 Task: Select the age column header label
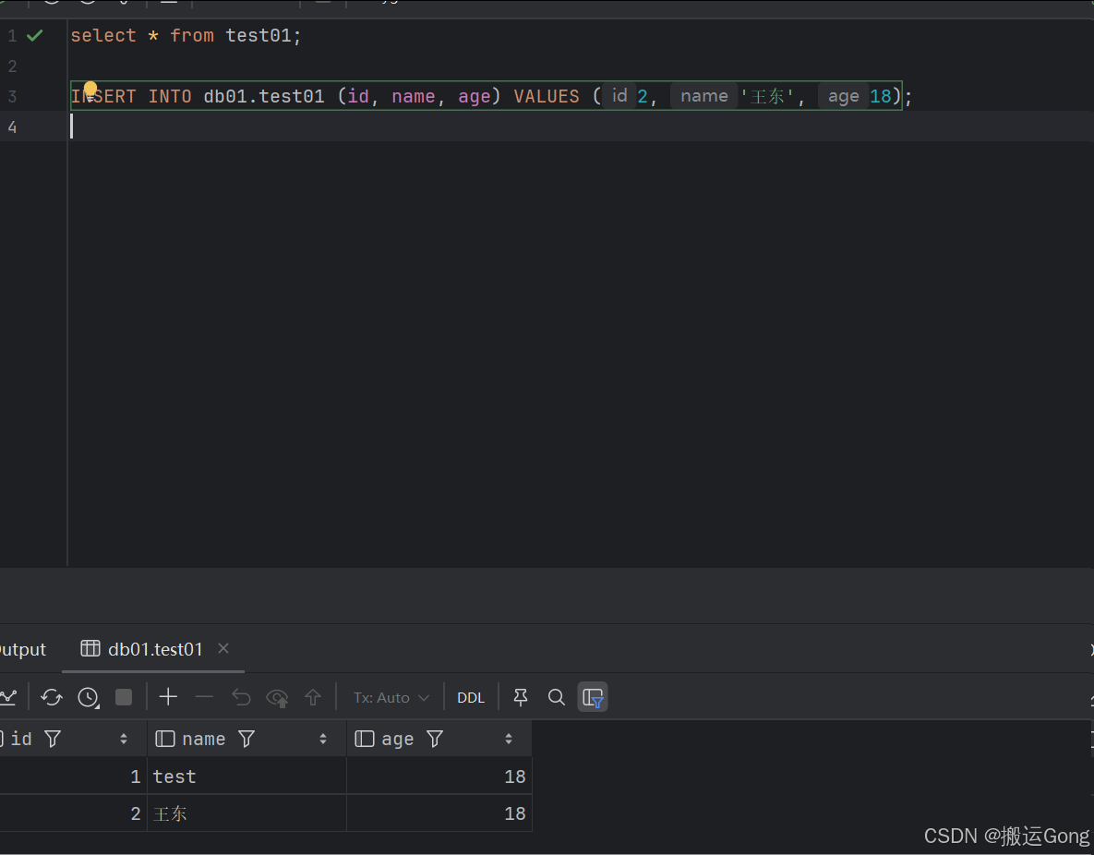click(398, 740)
